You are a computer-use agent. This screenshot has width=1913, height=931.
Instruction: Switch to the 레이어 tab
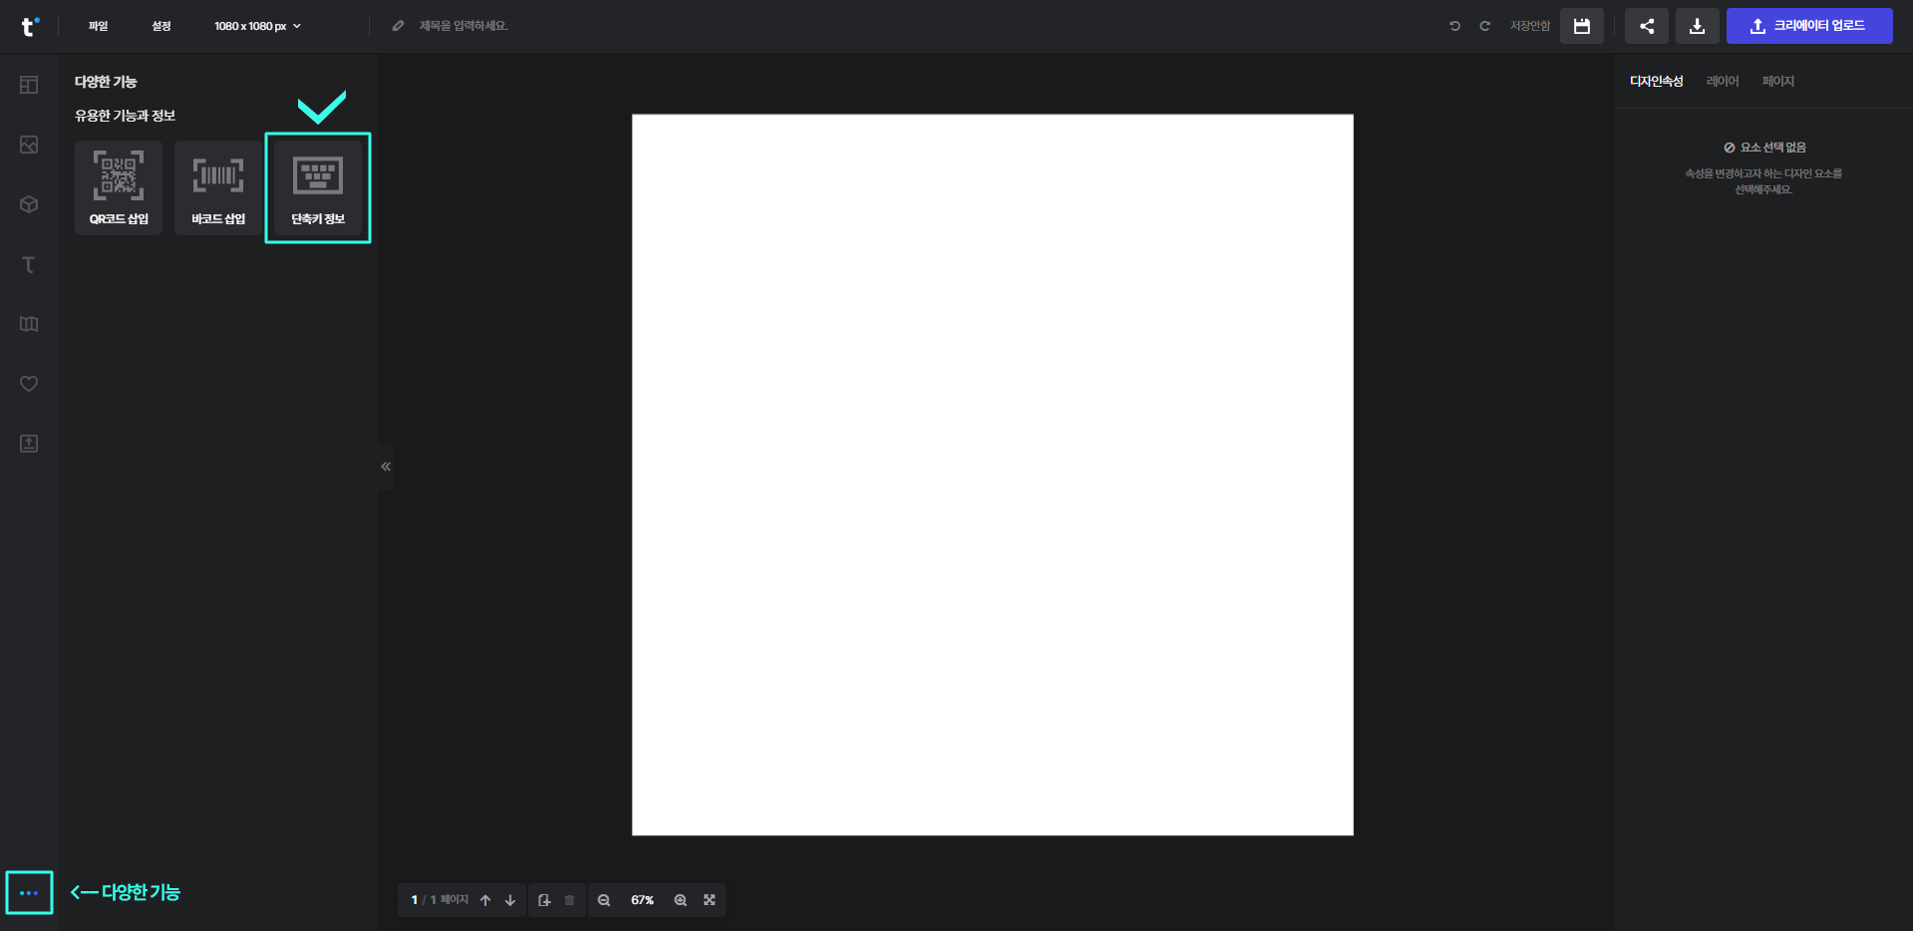pos(1722,82)
